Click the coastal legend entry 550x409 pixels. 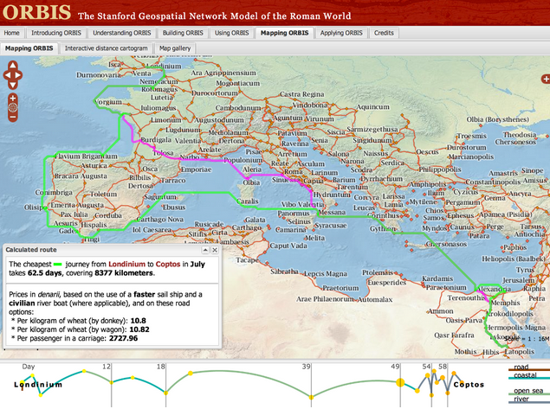click(525, 375)
